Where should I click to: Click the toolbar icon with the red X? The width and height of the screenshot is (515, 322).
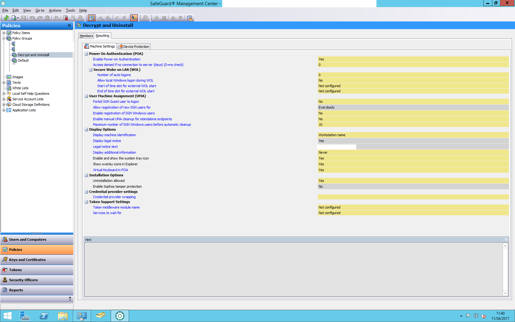click(x=65, y=18)
